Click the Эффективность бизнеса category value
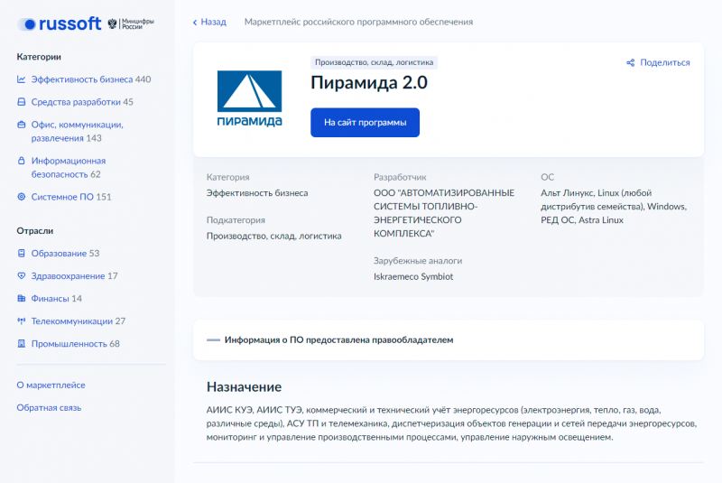Image resolution: width=722 pixels, height=483 pixels. (x=257, y=193)
